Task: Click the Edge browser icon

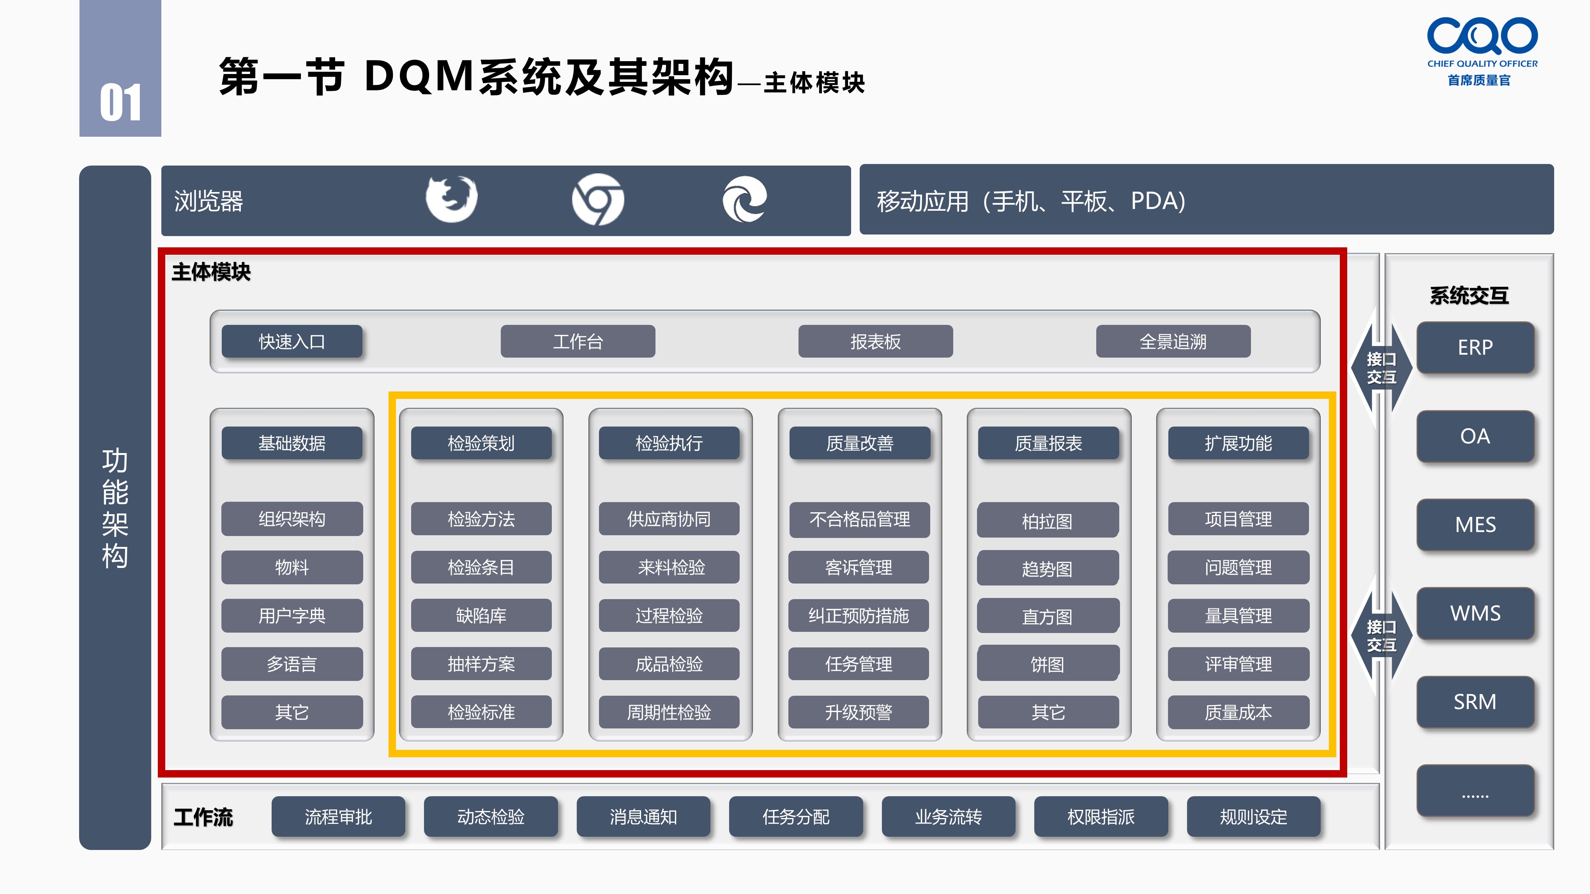Action: point(744,199)
